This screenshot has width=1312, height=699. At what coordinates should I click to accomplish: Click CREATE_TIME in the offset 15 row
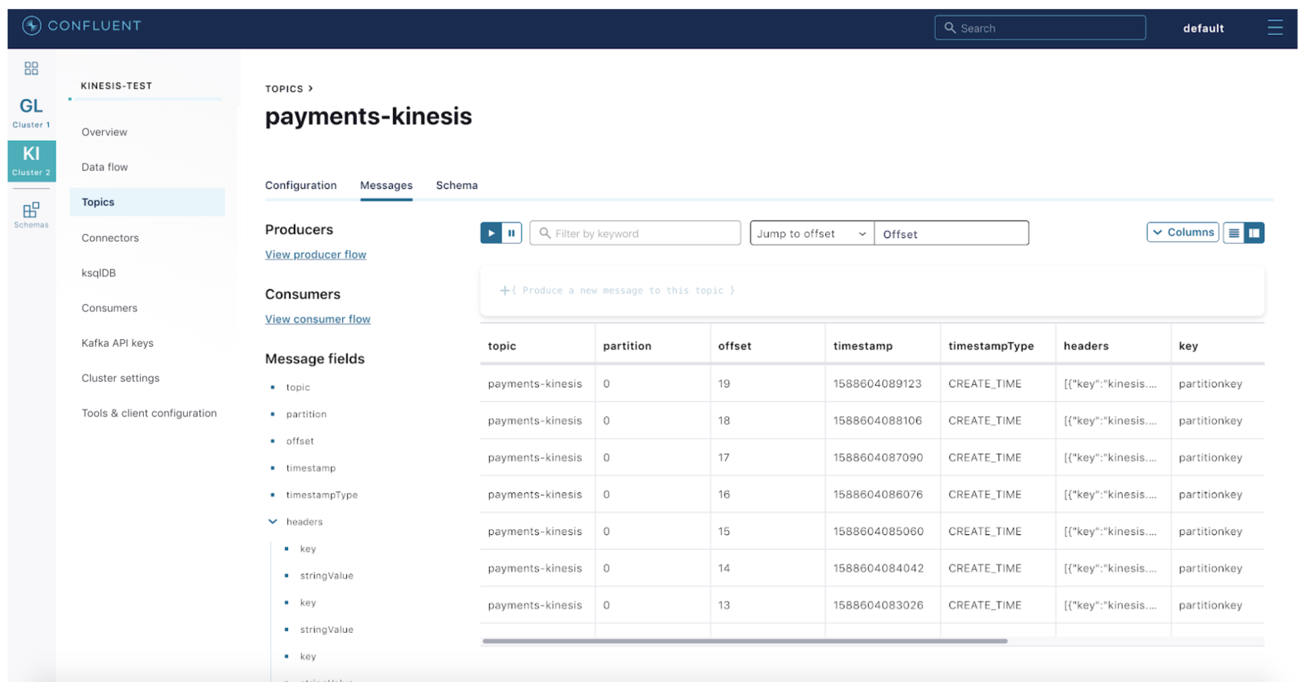[984, 531]
